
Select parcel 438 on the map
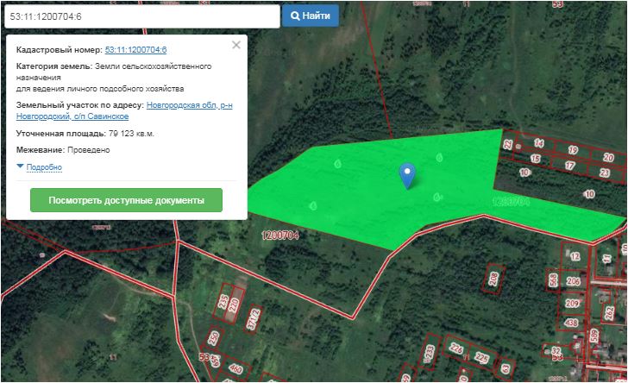point(570,322)
